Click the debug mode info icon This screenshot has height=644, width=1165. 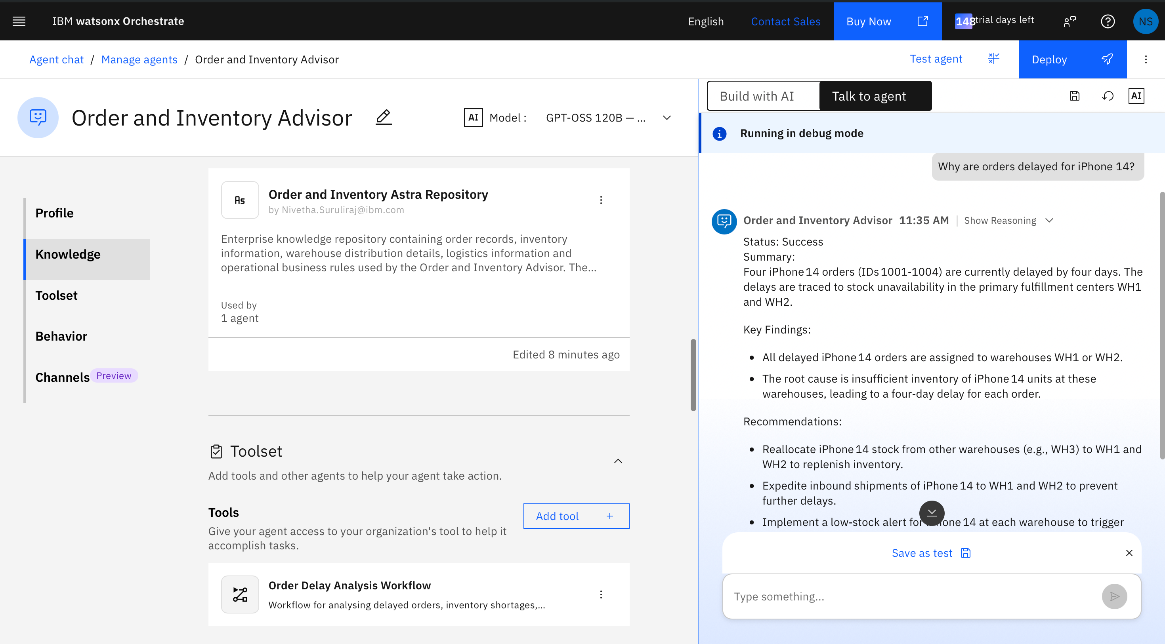coord(720,133)
